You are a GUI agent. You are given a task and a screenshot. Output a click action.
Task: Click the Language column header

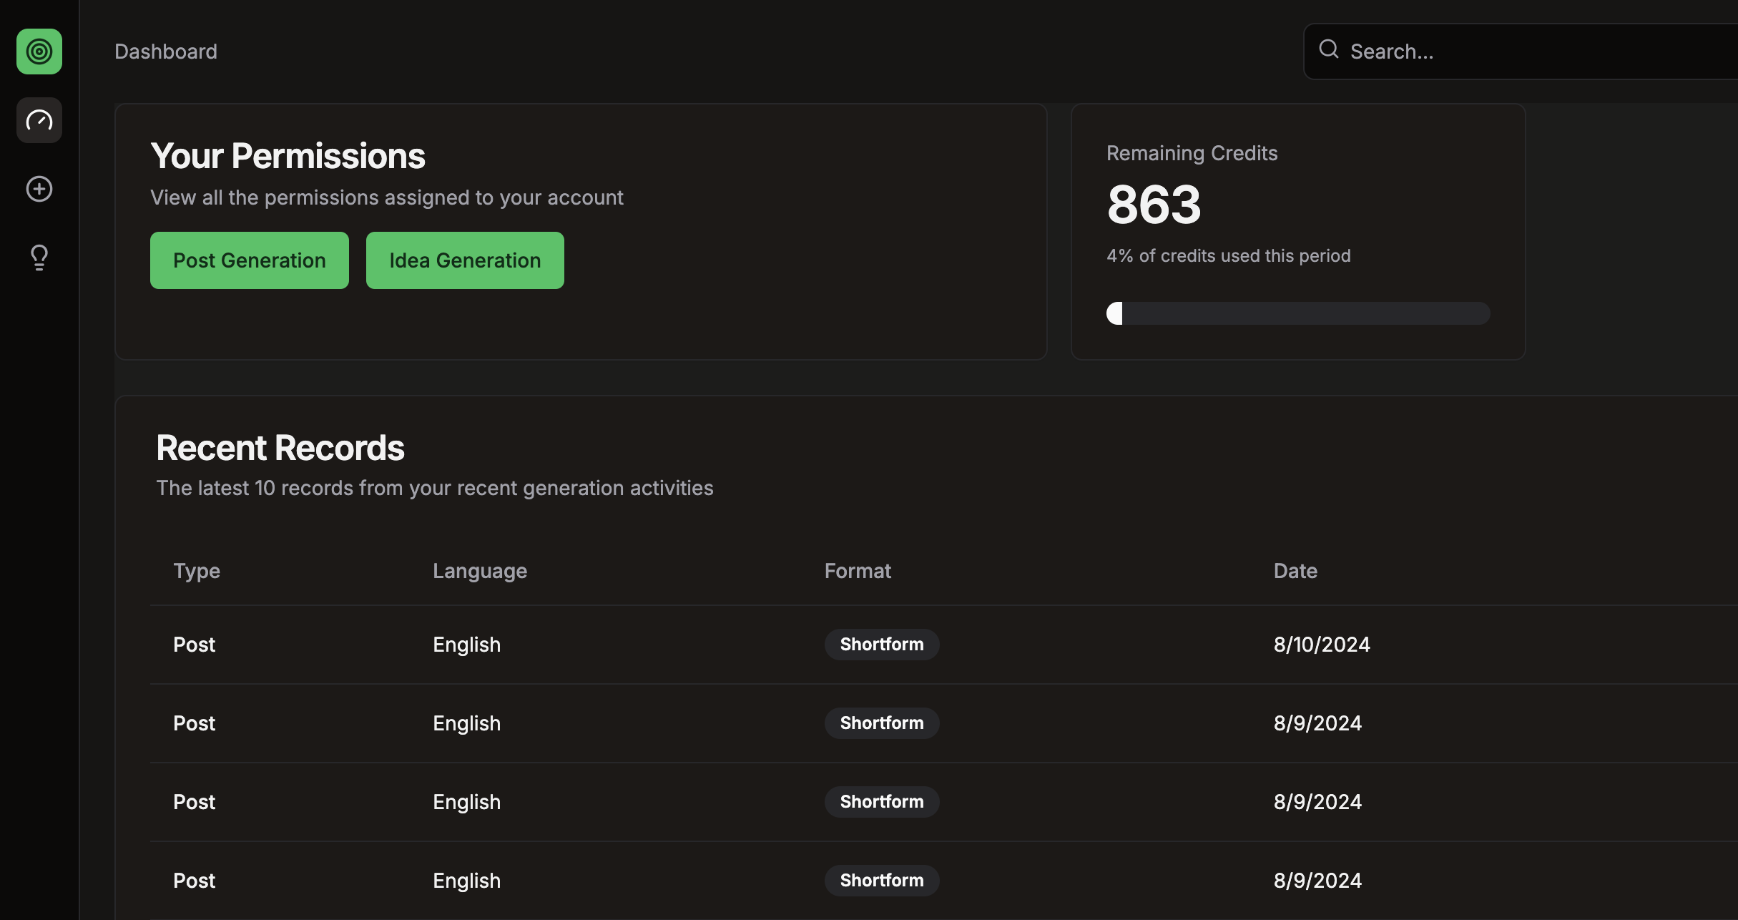click(480, 571)
